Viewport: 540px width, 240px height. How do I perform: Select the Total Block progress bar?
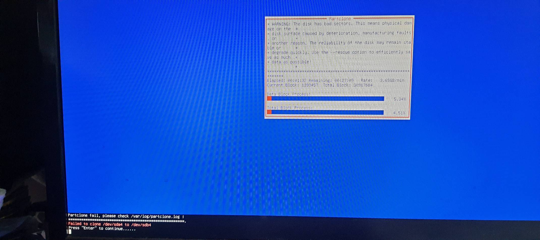point(325,113)
